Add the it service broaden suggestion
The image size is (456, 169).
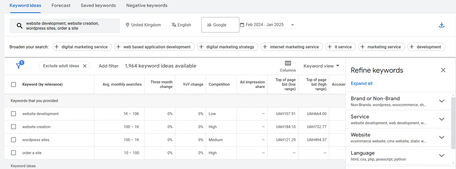pyautogui.click(x=341, y=47)
